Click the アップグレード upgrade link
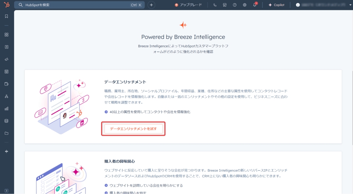Screen dimensions: 353x194 click(x=188, y=5)
